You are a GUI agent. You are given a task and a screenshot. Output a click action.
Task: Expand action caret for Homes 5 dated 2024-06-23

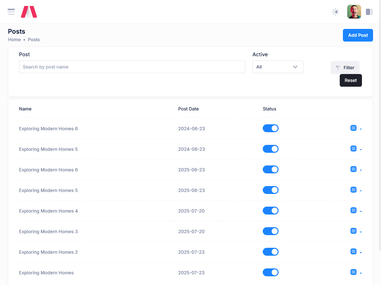point(361,150)
